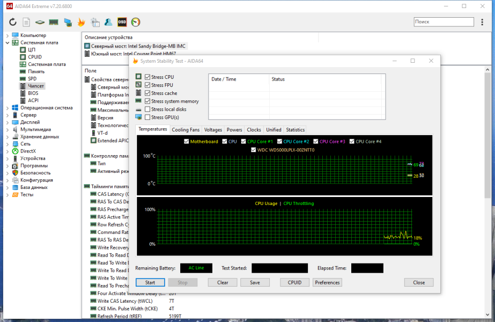Enable Stress CPU checkbox

point(147,77)
